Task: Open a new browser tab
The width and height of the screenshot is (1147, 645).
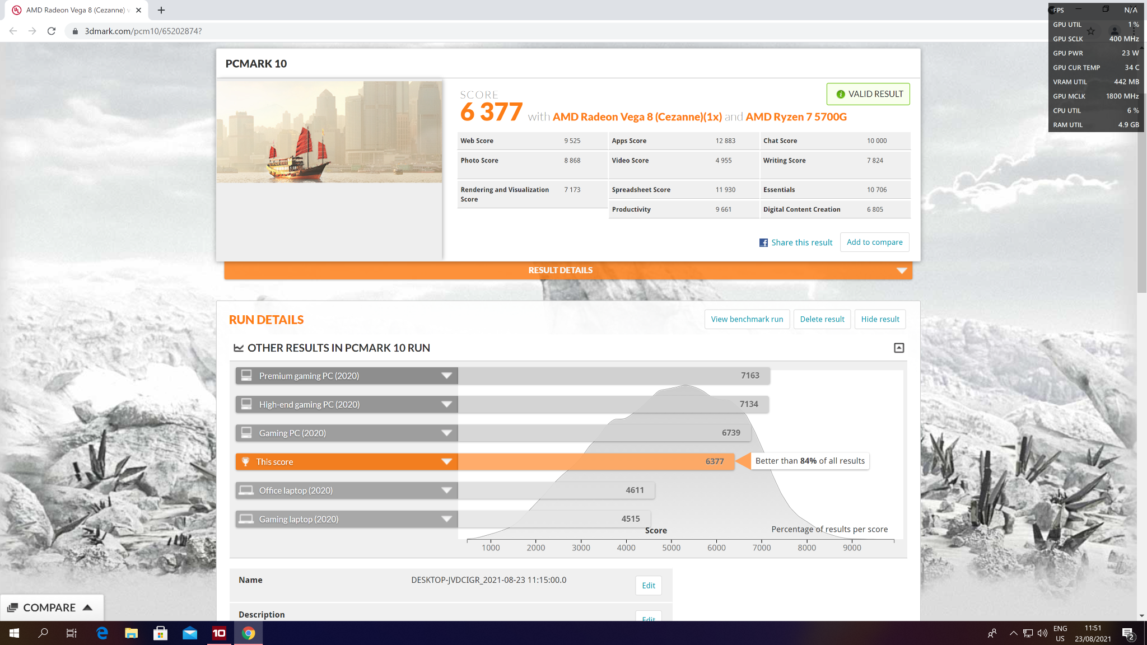Action: tap(161, 10)
